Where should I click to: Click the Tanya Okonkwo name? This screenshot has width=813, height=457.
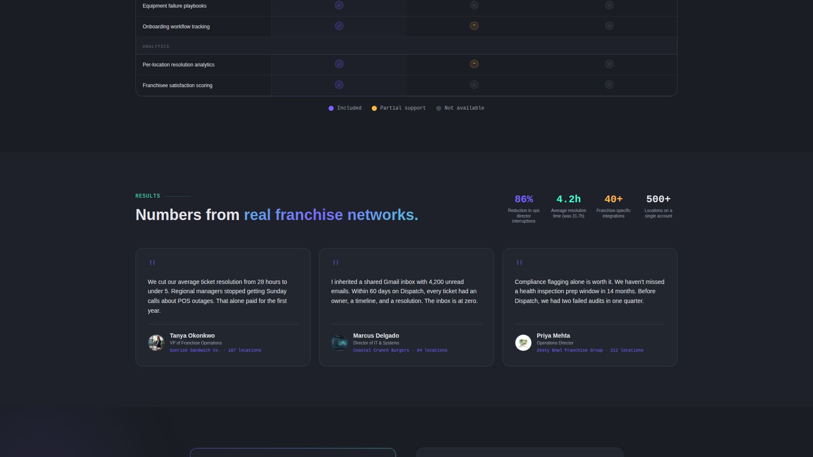coord(192,336)
